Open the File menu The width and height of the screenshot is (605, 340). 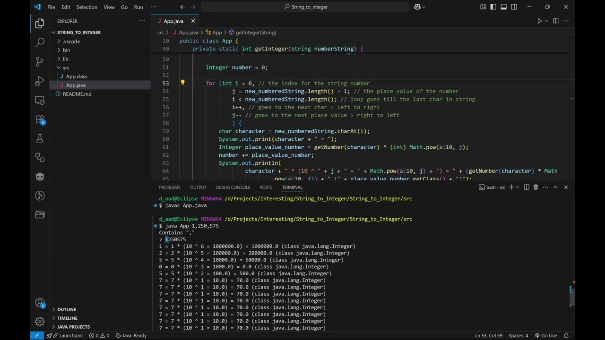[51, 7]
